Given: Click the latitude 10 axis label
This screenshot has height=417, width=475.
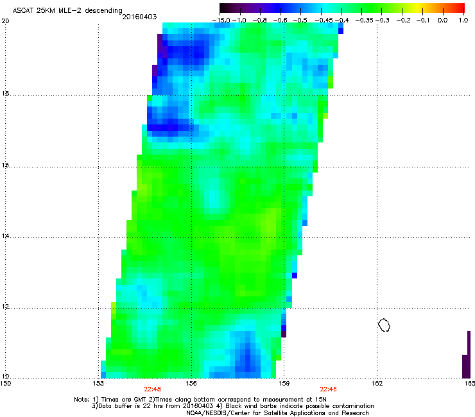Looking at the screenshot, I should click(5, 377).
